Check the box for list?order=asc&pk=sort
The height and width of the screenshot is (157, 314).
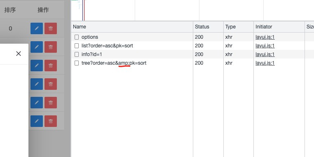tap(77, 46)
